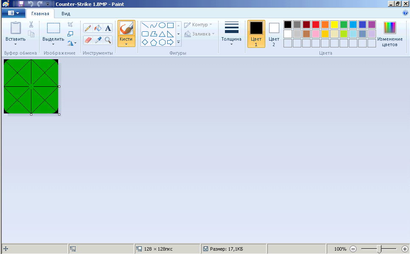Viewport: 410px width, 254px height.
Task: Open the Paint file menu button
Action: tap(14, 13)
